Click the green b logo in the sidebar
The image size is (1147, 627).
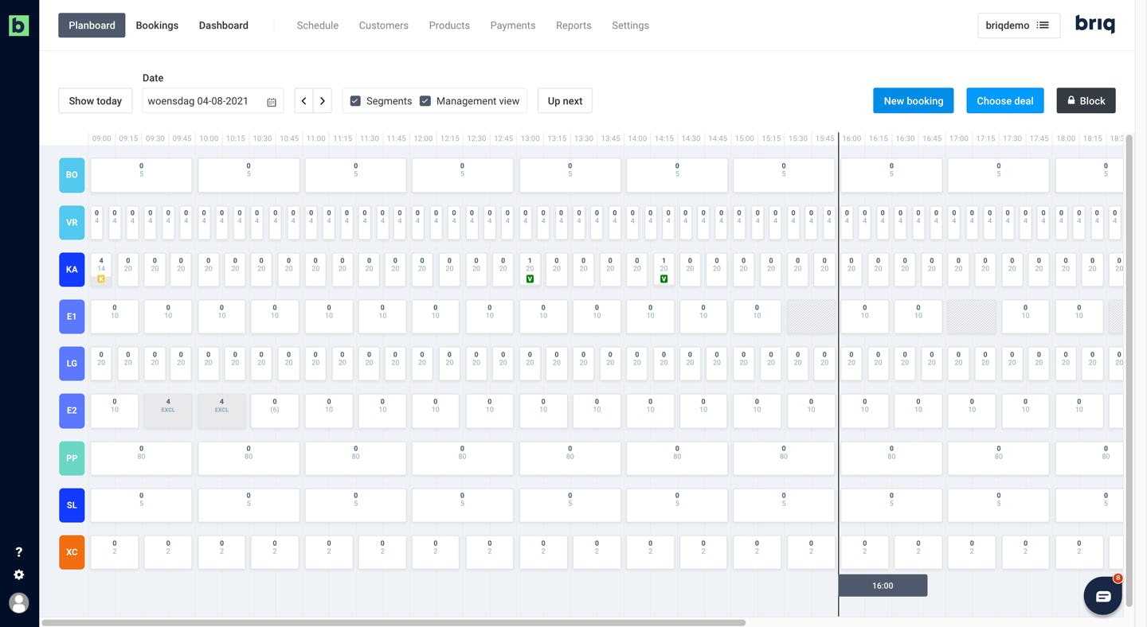(18, 25)
